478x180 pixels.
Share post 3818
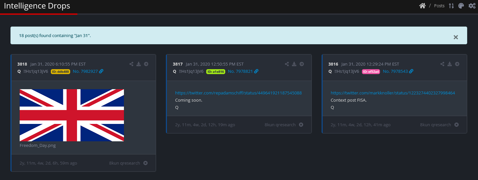(131, 64)
